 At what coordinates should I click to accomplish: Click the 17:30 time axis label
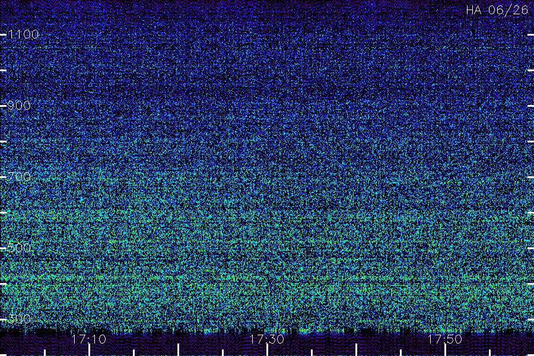coord(266,339)
